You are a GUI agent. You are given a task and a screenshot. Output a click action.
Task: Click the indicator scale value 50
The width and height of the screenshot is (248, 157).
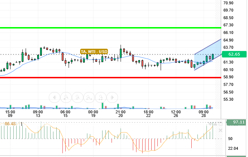(x=230, y=139)
